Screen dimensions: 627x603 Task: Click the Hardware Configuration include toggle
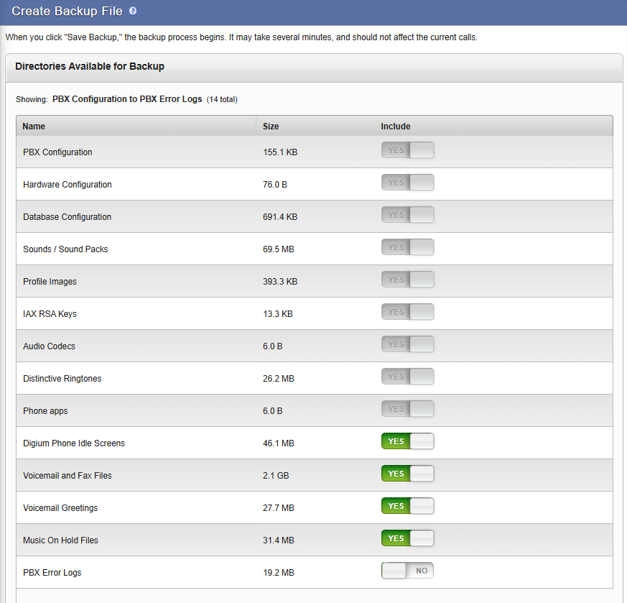pos(407,183)
